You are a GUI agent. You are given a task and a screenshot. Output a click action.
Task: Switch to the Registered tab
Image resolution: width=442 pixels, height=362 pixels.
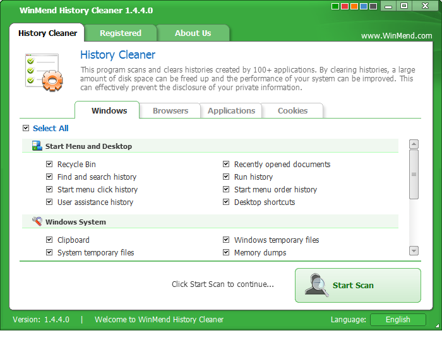(x=121, y=33)
